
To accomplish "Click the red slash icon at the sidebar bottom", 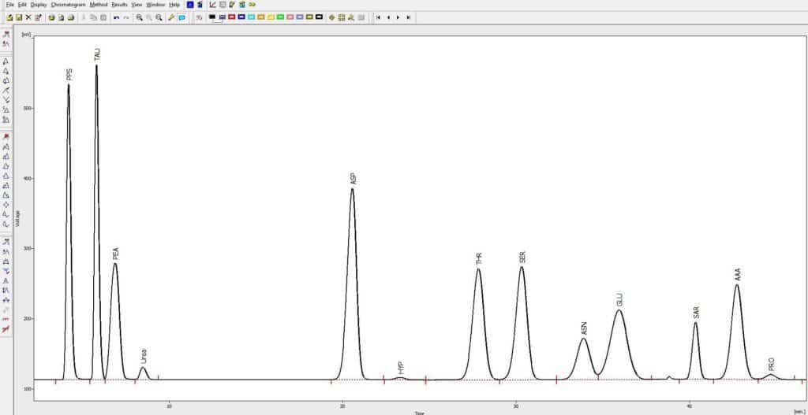I will pyautogui.click(x=6, y=328).
